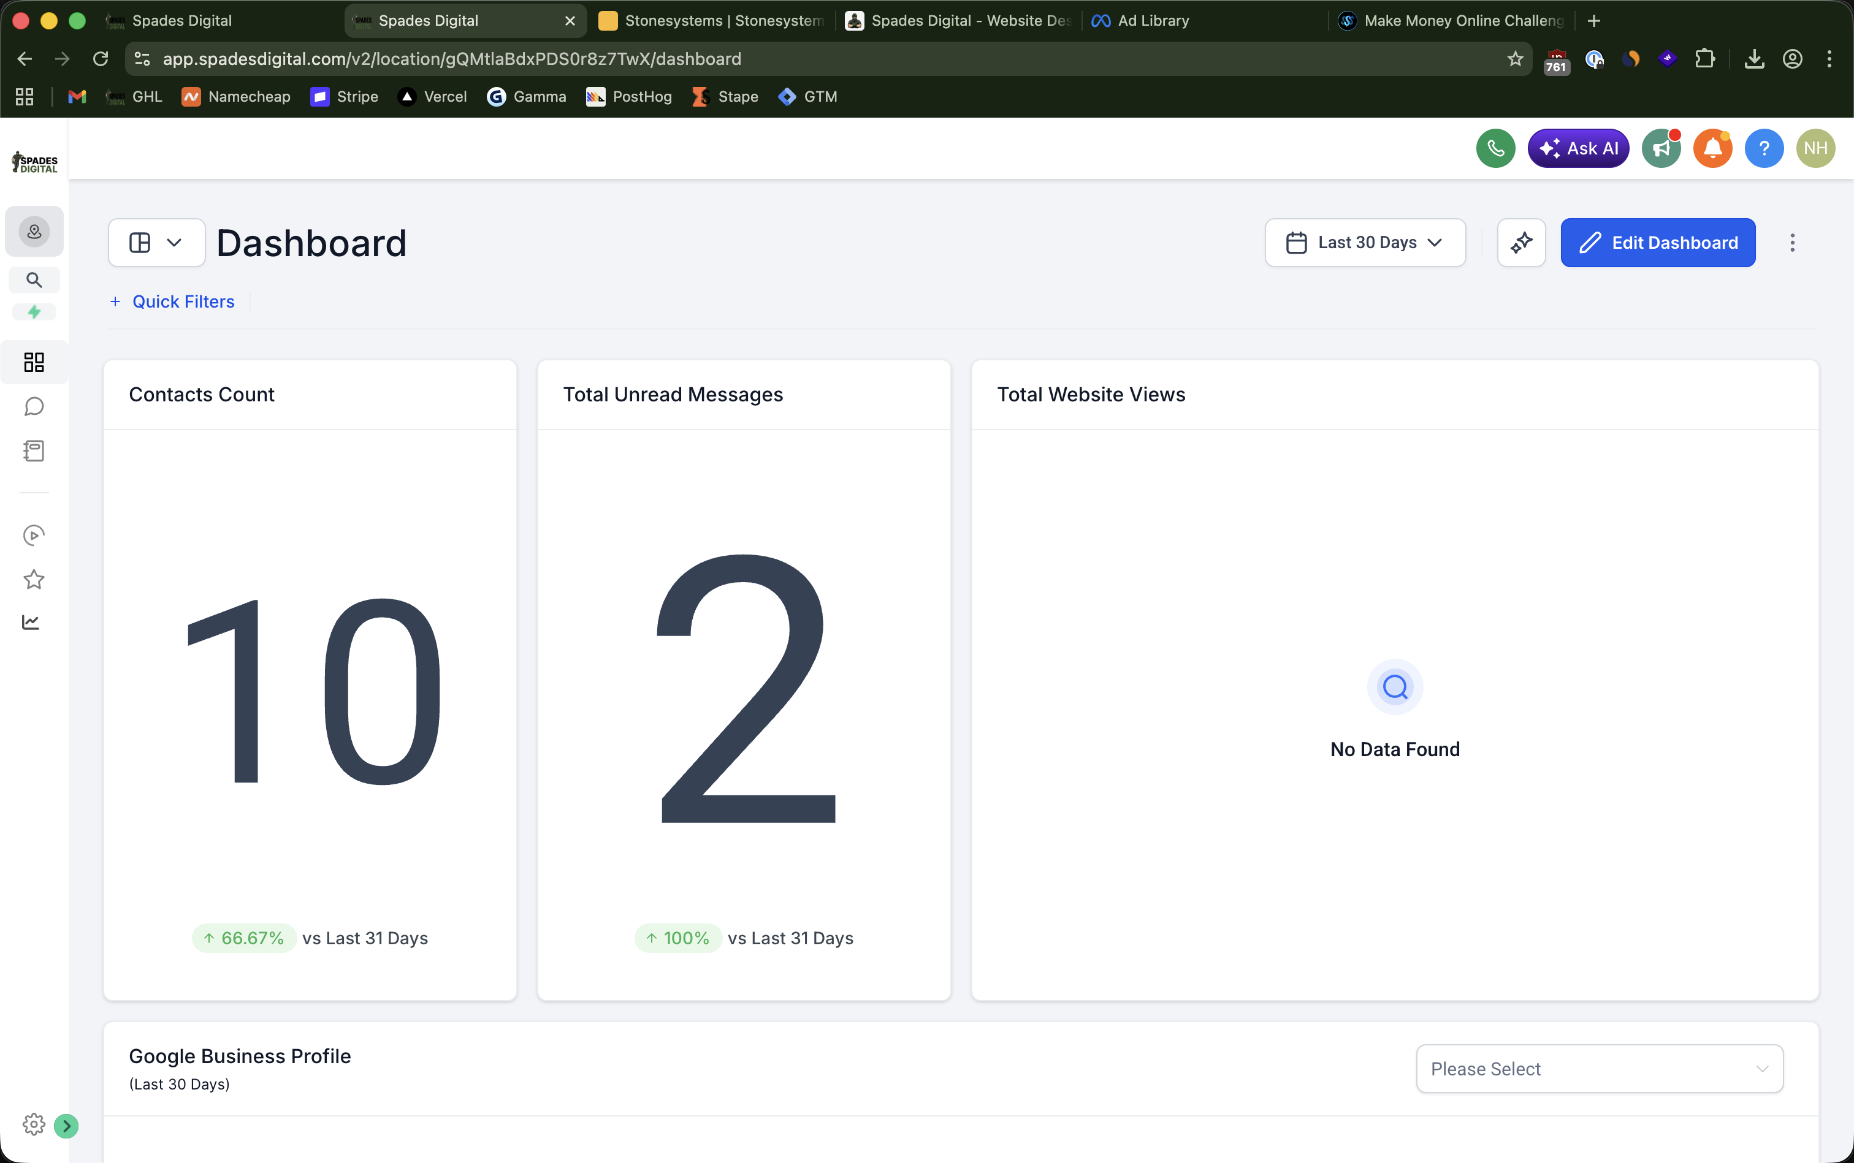Open the Namecheap bookmark
Image resolution: width=1854 pixels, height=1163 pixels.
click(236, 97)
